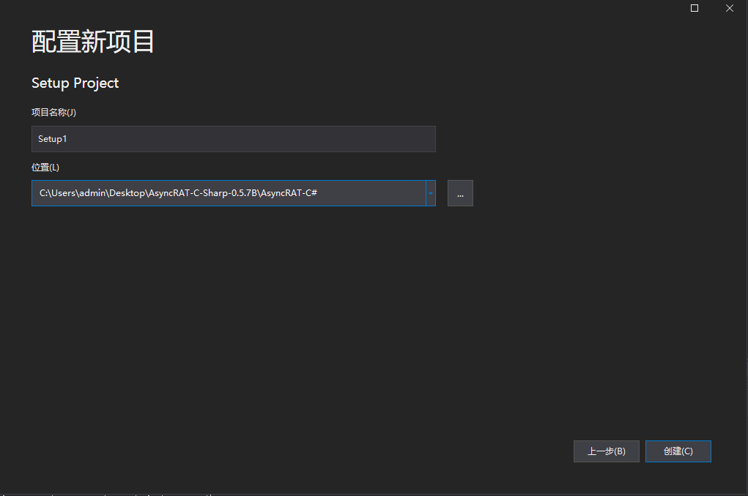The image size is (748, 496).
Task: Click the C: drive at path start
Action: [x=44, y=194]
